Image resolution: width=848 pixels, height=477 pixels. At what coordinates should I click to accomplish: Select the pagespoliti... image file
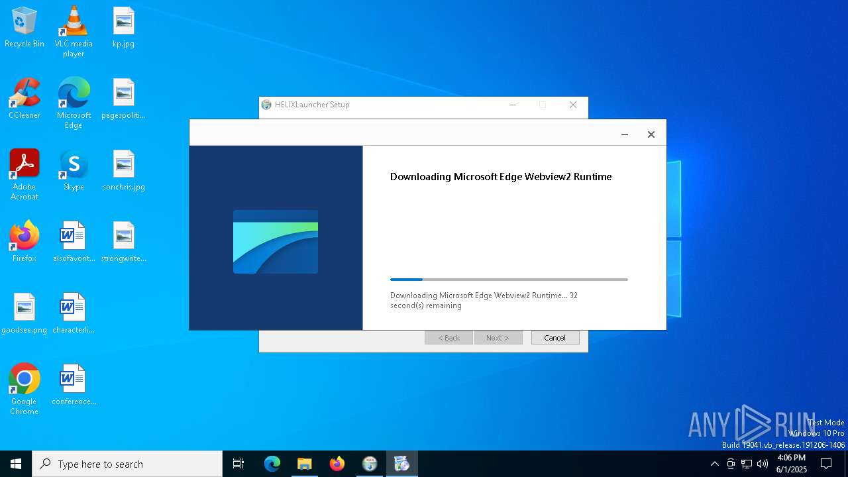(x=123, y=99)
